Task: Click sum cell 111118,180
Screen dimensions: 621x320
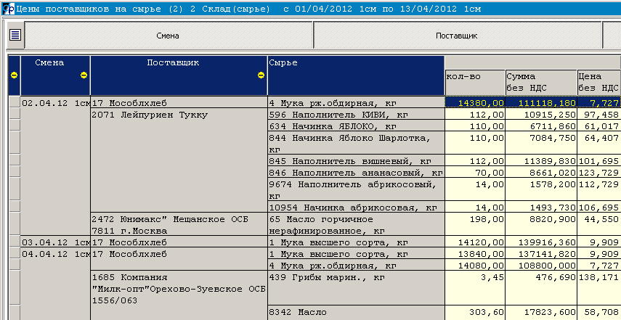Action: tap(541, 103)
